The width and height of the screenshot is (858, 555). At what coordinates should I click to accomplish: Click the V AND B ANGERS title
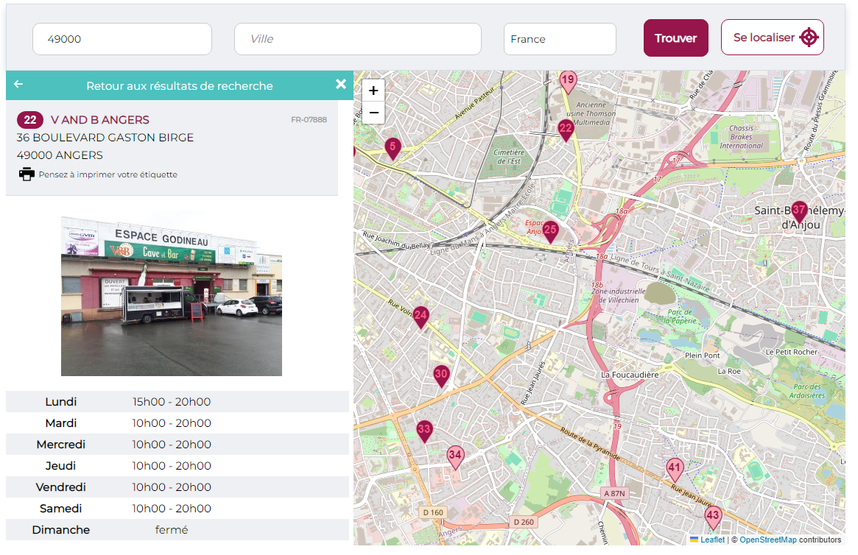click(99, 120)
